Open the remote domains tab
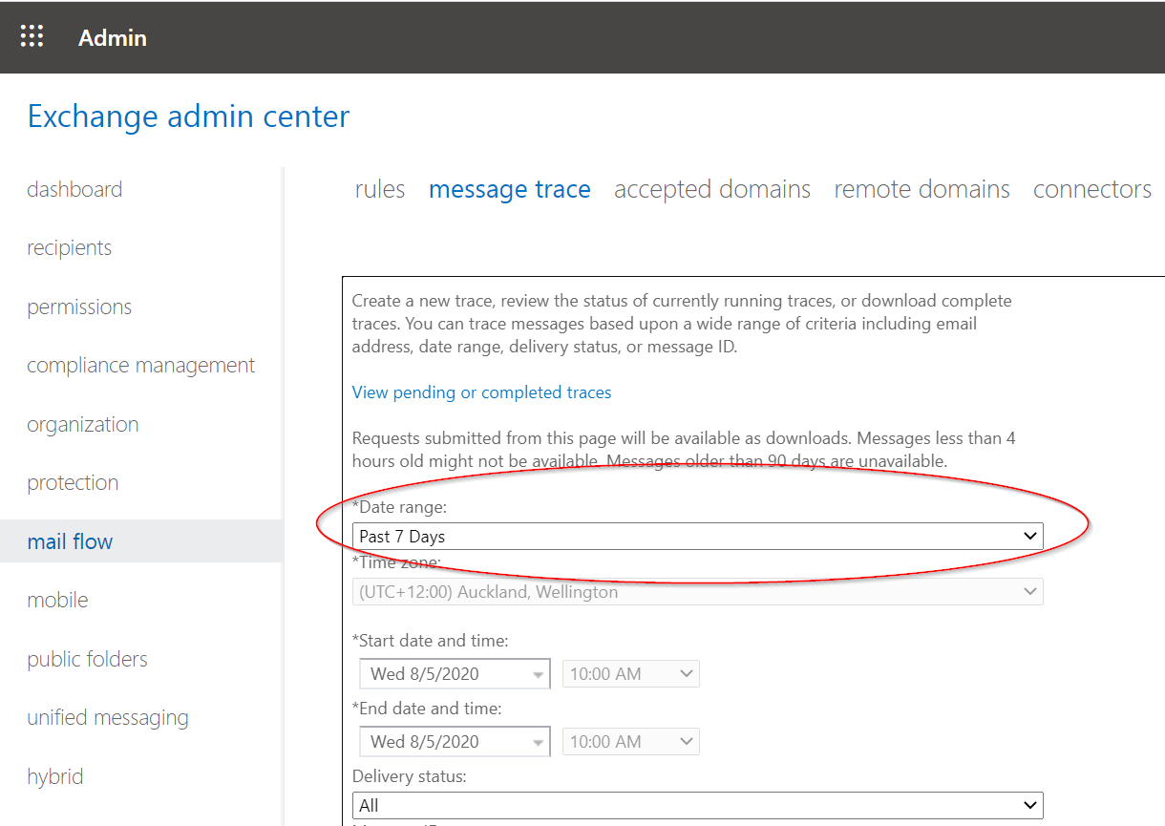 pyautogui.click(x=921, y=190)
